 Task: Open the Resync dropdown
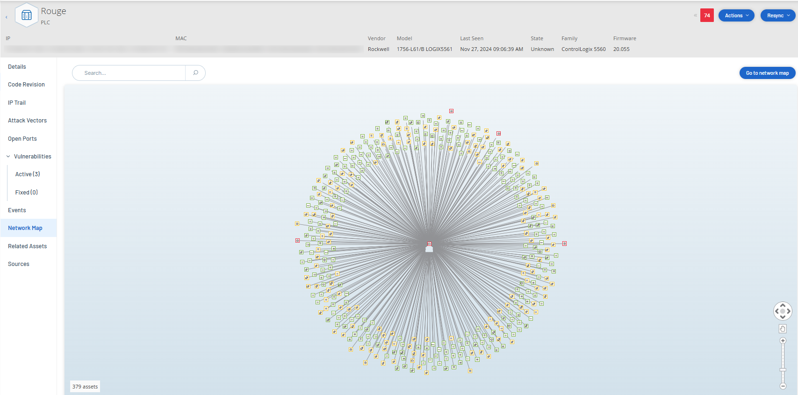(x=778, y=15)
